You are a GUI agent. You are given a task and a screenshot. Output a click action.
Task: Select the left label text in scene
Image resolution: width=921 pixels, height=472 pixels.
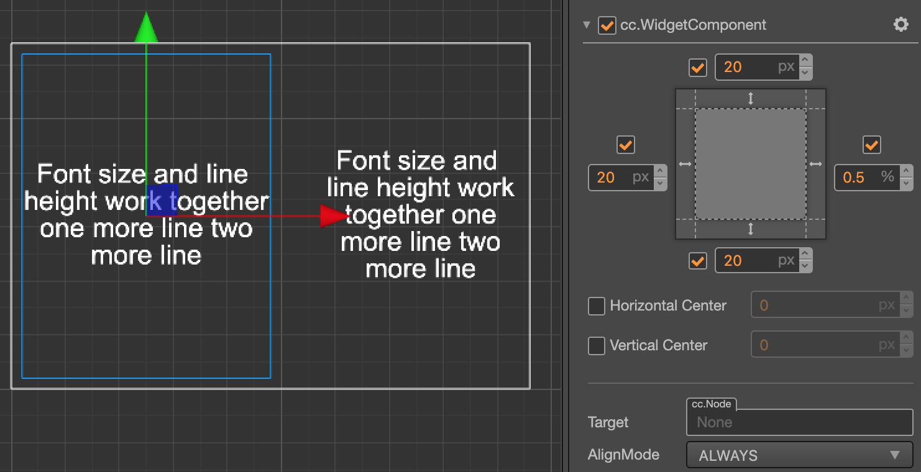pos(147,214)
